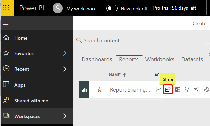The height and width of the screenshot is (126, 210).
Task: Click the Power BI title
Action: 32,8
